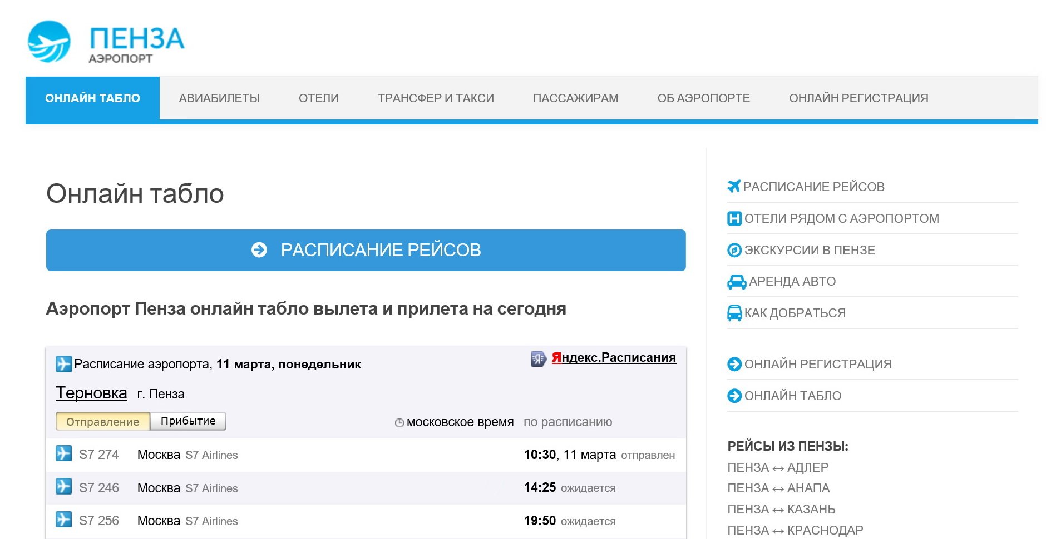Screen dimensions: 1046x539
Task: Click the airplane icon beside Расписание рейсов sidebar link
Action: tap(734, 187)
